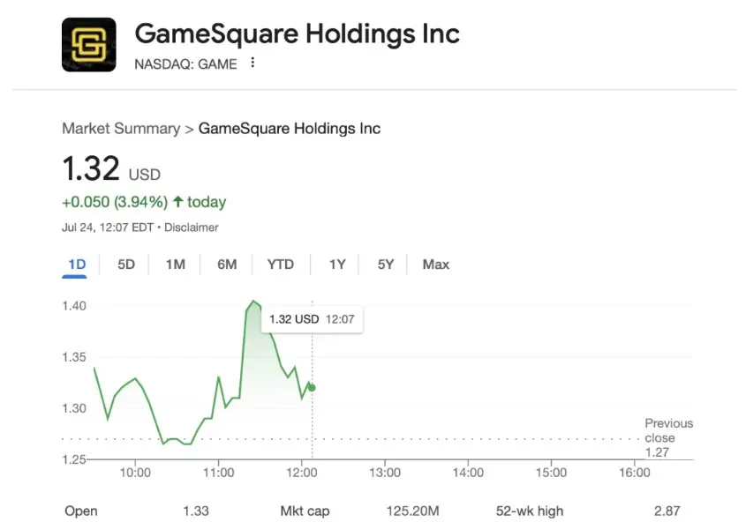This screenshot has width=746, height=522.
Task: Select the Max time range tab
Action: click(x=435, y=264)
